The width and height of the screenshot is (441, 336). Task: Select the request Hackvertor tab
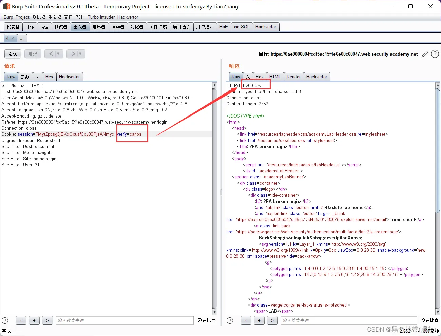70,77
